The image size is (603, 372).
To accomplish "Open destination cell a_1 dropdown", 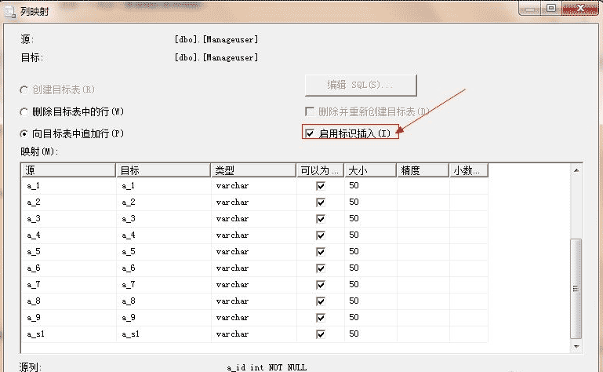I will (x=163, y=186).
